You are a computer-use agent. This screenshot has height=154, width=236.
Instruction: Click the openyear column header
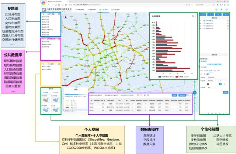[x=160, y=100]
